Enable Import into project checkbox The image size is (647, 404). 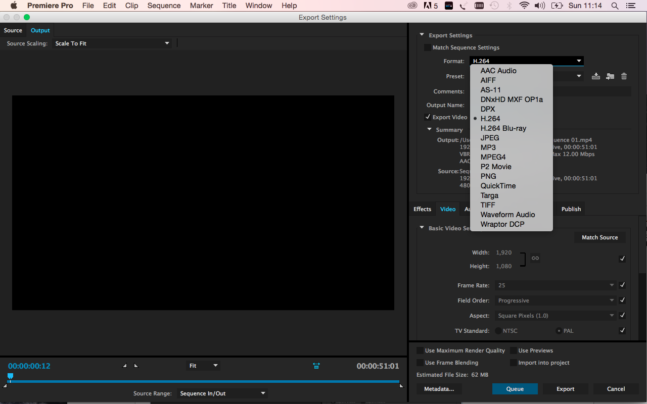click(514, 363)
